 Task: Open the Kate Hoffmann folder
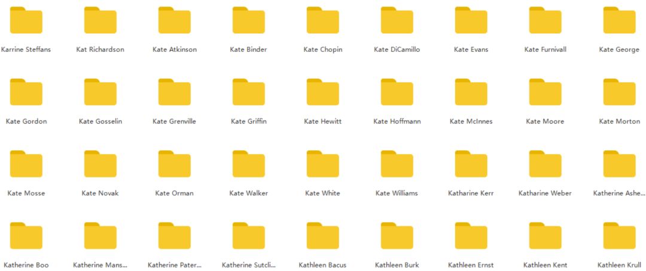pos(397,92)
